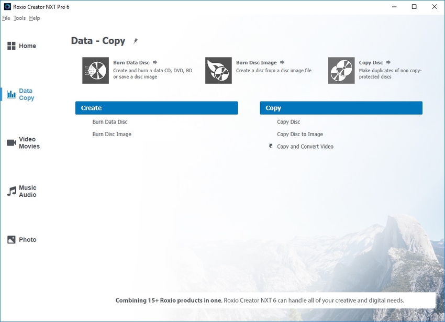Viewport: 445px width, 322px height.
Task: Close the Roxio Creator NXT window
Action: coord(434,6)
